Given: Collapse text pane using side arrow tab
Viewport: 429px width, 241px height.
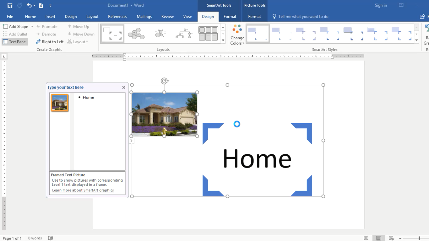Looking at the screenshot, I should [x=131, y=141].
